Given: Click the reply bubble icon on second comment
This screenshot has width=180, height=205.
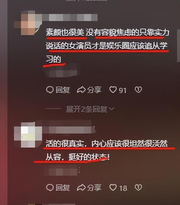Looking at the screenshot, I should pos(50,187).
